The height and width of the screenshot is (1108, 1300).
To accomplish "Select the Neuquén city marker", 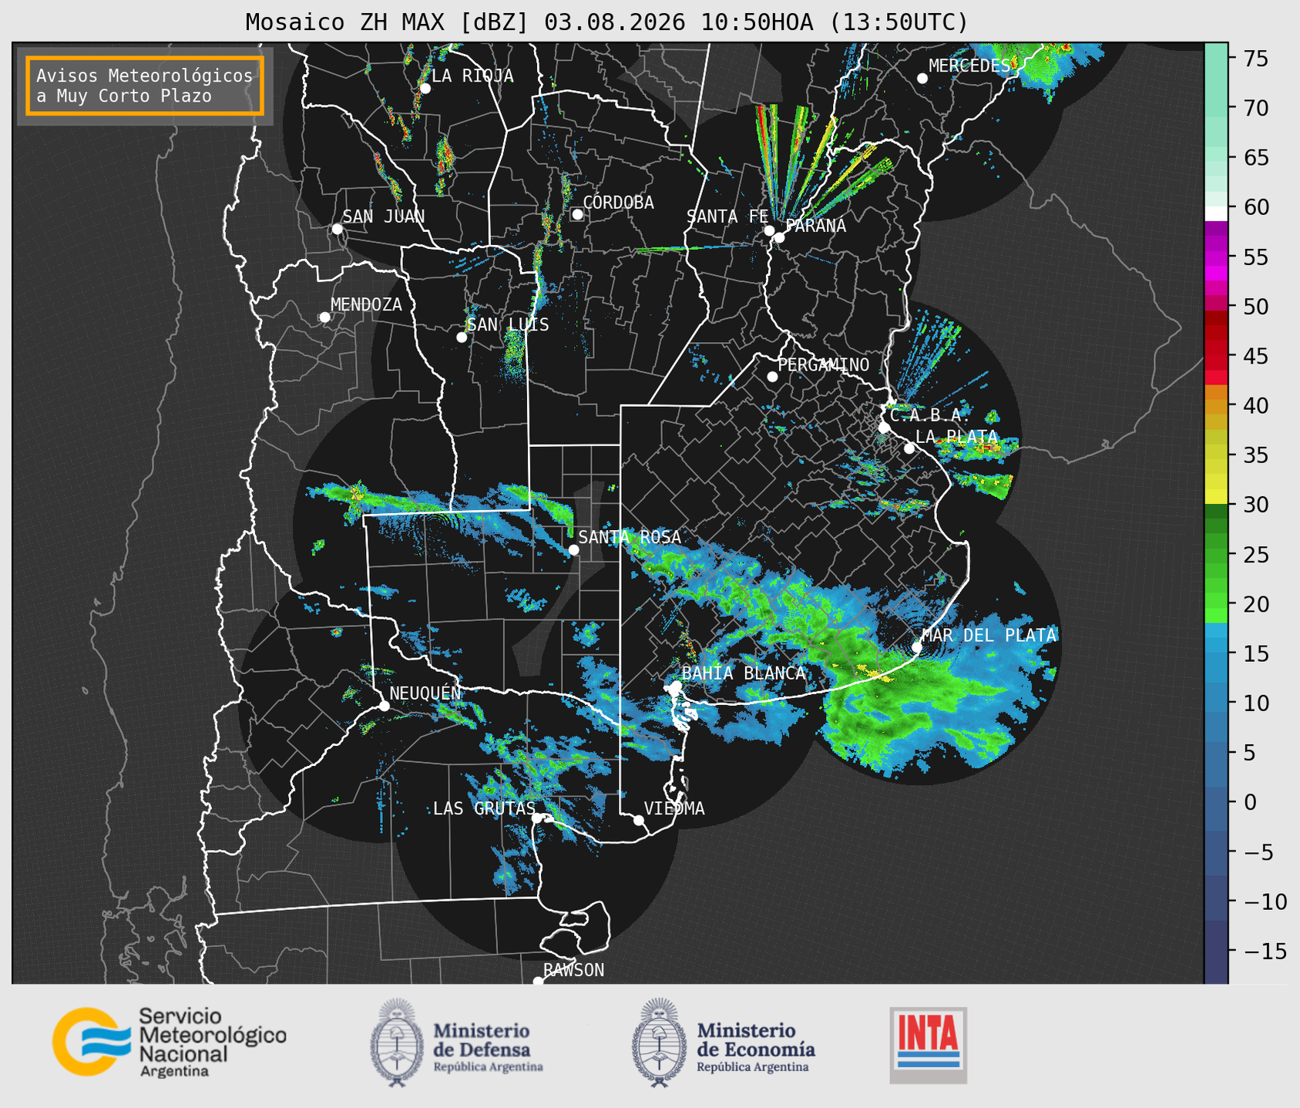I will tap(384, 706).
